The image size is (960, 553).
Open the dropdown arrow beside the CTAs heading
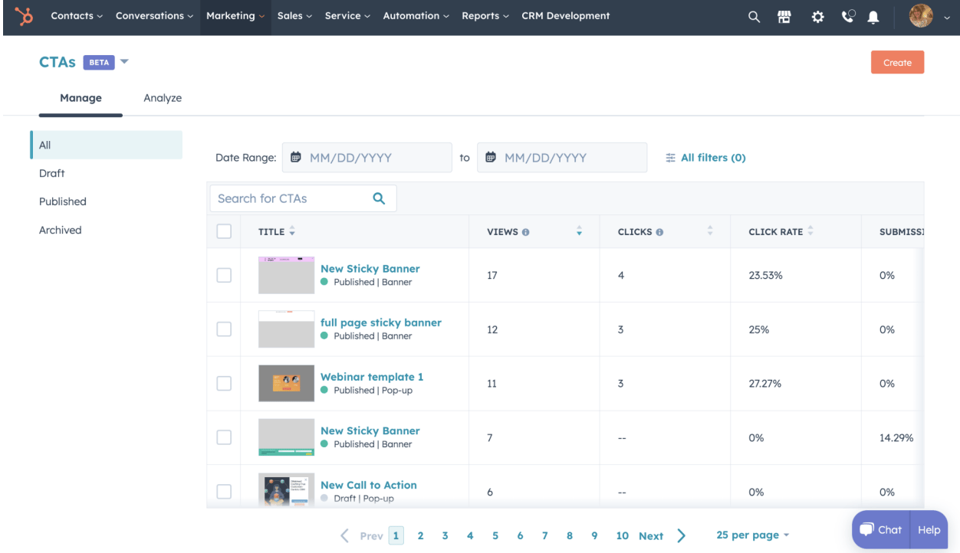click(124, 62)
